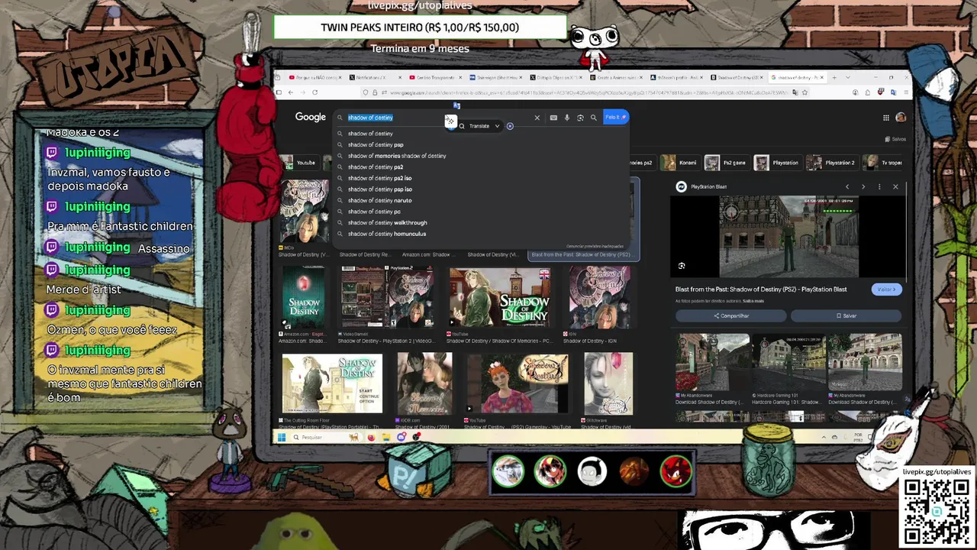Open the large preview image of PlayStation Blast
This screenshot has height=550, width=977.
coord(789,236)
